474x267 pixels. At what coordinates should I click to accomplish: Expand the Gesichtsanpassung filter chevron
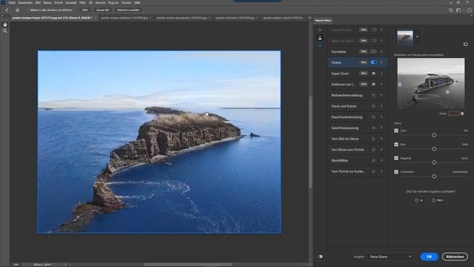pyautogui.click(x=381, y=128)
